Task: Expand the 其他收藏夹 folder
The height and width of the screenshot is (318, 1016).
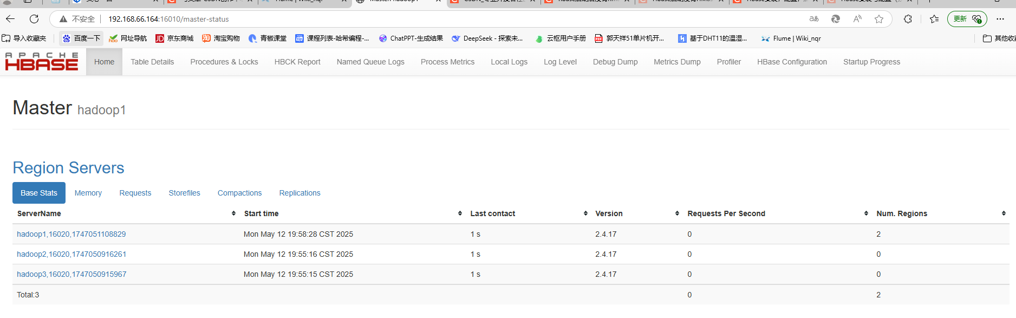Action: (x=999, y=38)
